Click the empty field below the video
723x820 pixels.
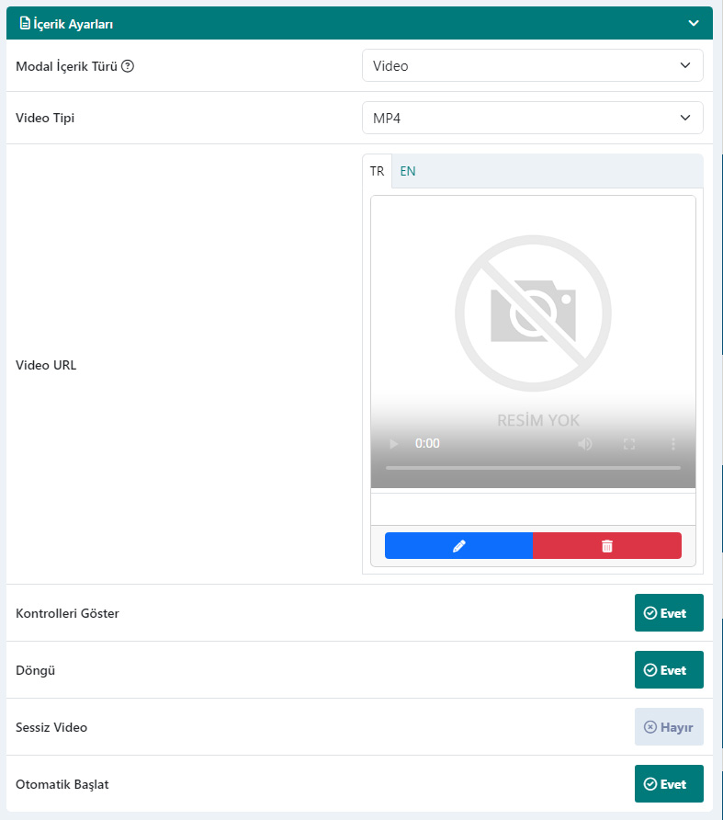(x=533, y=509)
